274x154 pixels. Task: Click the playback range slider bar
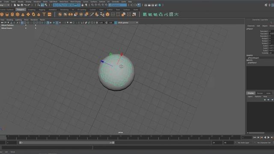pyautogui.click(x=67, y=142)
